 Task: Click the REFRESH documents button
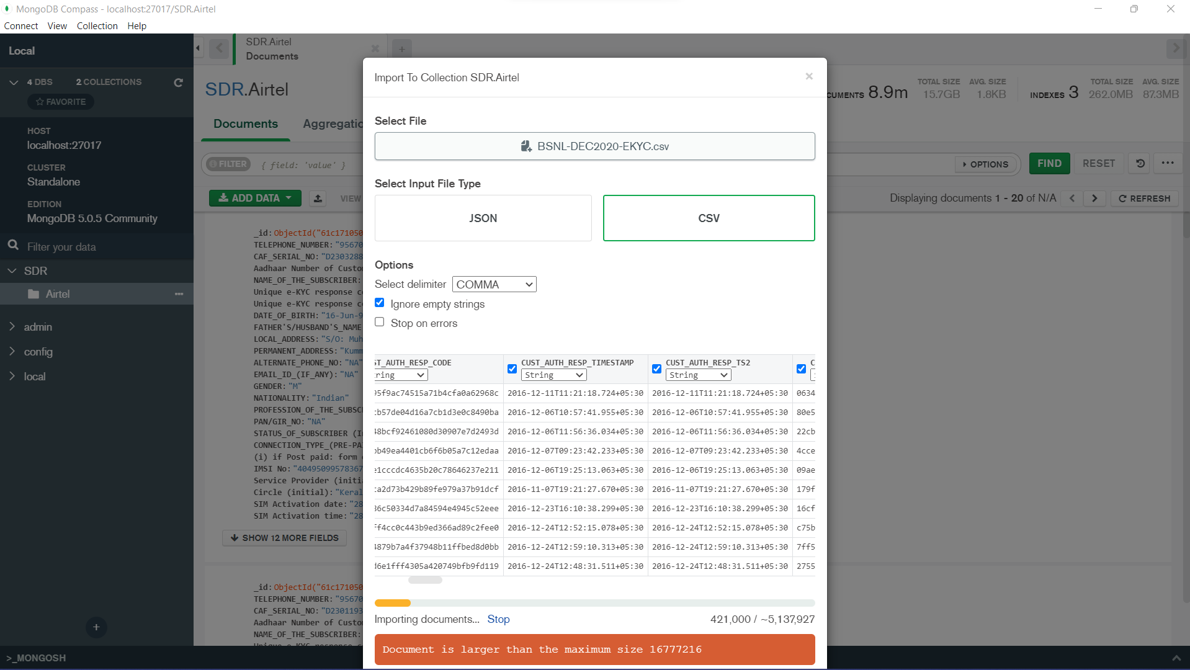(1144, 199)
